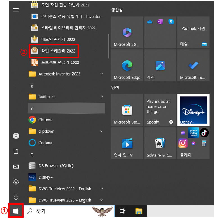The height and width of the screenshot is (218, 214).
Task: Click the Power icon
Action: point(16,197)
